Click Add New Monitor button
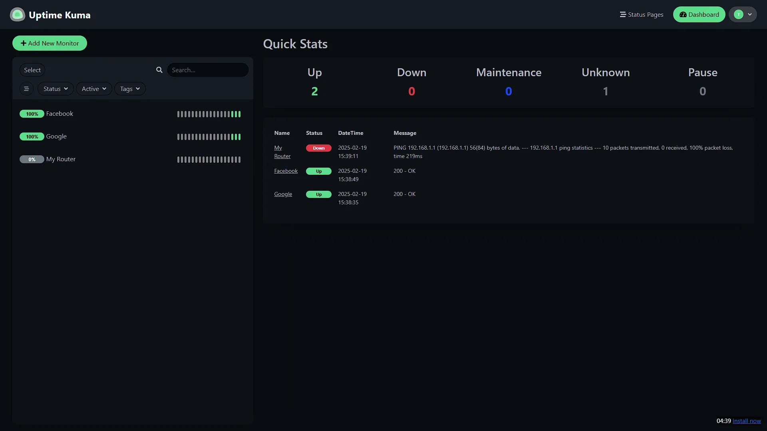The image size is (767, 431). pyautogui.click(x=50, y=43)
